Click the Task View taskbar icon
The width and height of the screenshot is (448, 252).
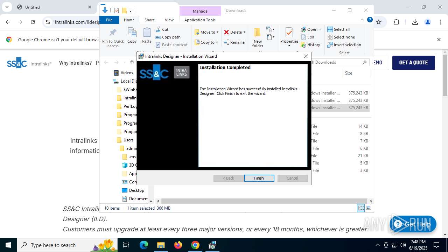[126, 245]
